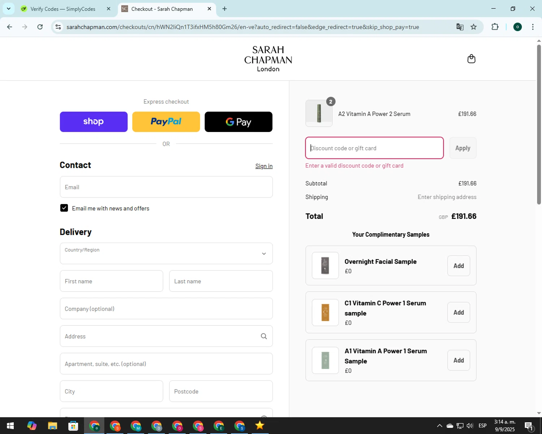Bookmark this page with the star icon

(473, 27)
